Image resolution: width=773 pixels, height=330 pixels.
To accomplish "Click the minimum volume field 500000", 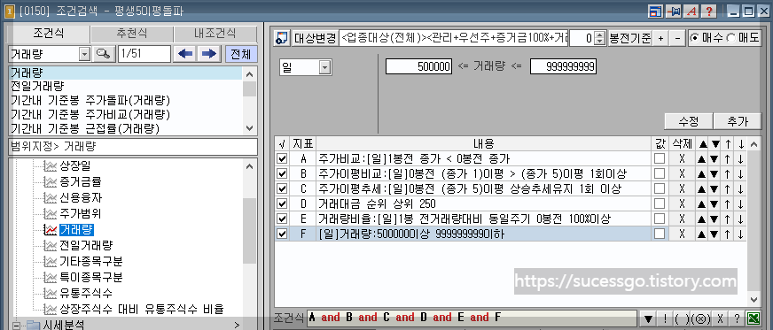I will point(418,67).
